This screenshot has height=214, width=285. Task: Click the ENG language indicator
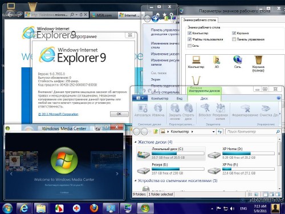243,209
